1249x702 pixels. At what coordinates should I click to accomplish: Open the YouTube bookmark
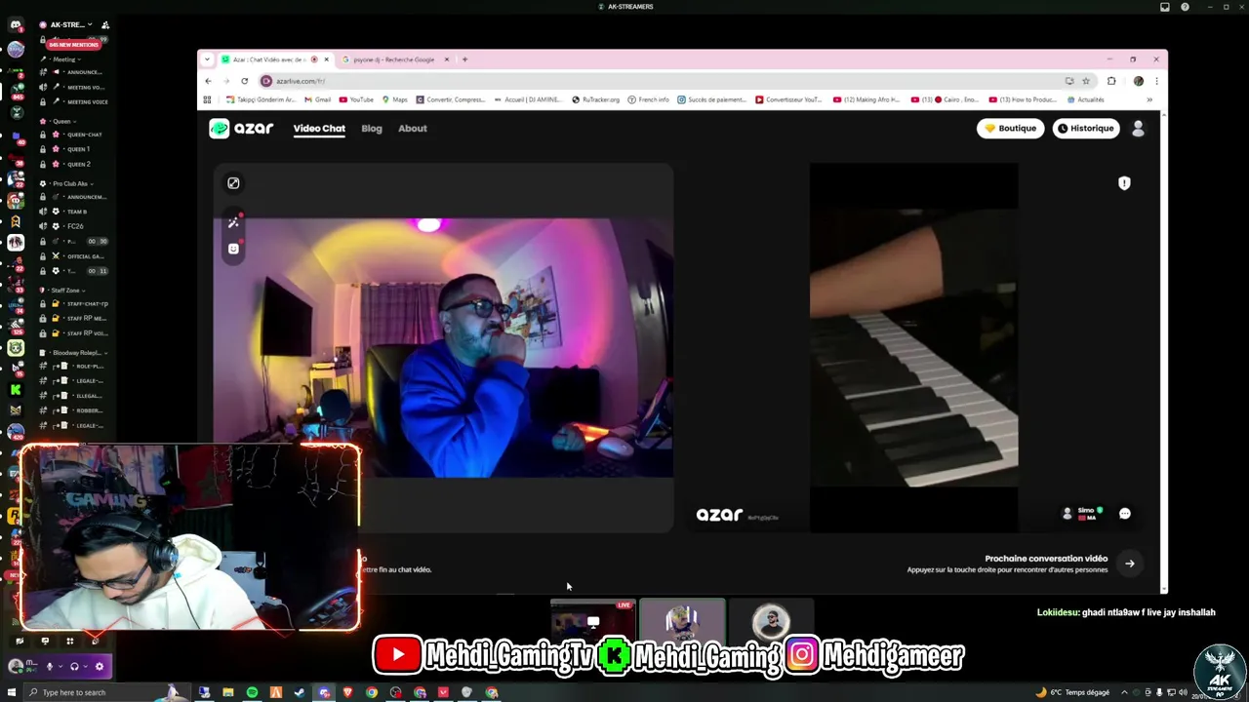pyautogui.click(x=356, y=99)
